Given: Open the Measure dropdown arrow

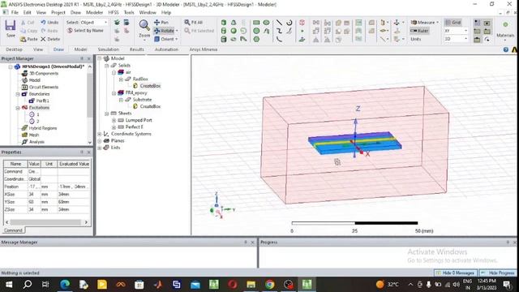Looking at the screenshot, I should pos(437,23).
